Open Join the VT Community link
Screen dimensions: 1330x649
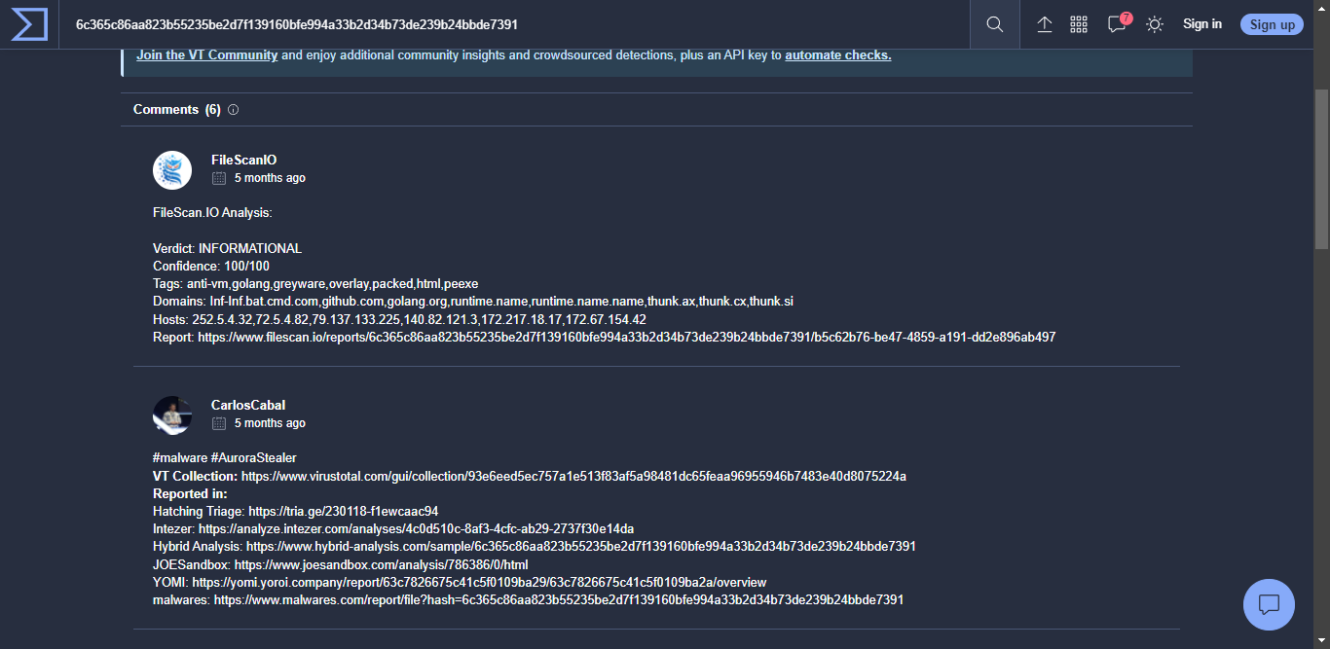206,55
